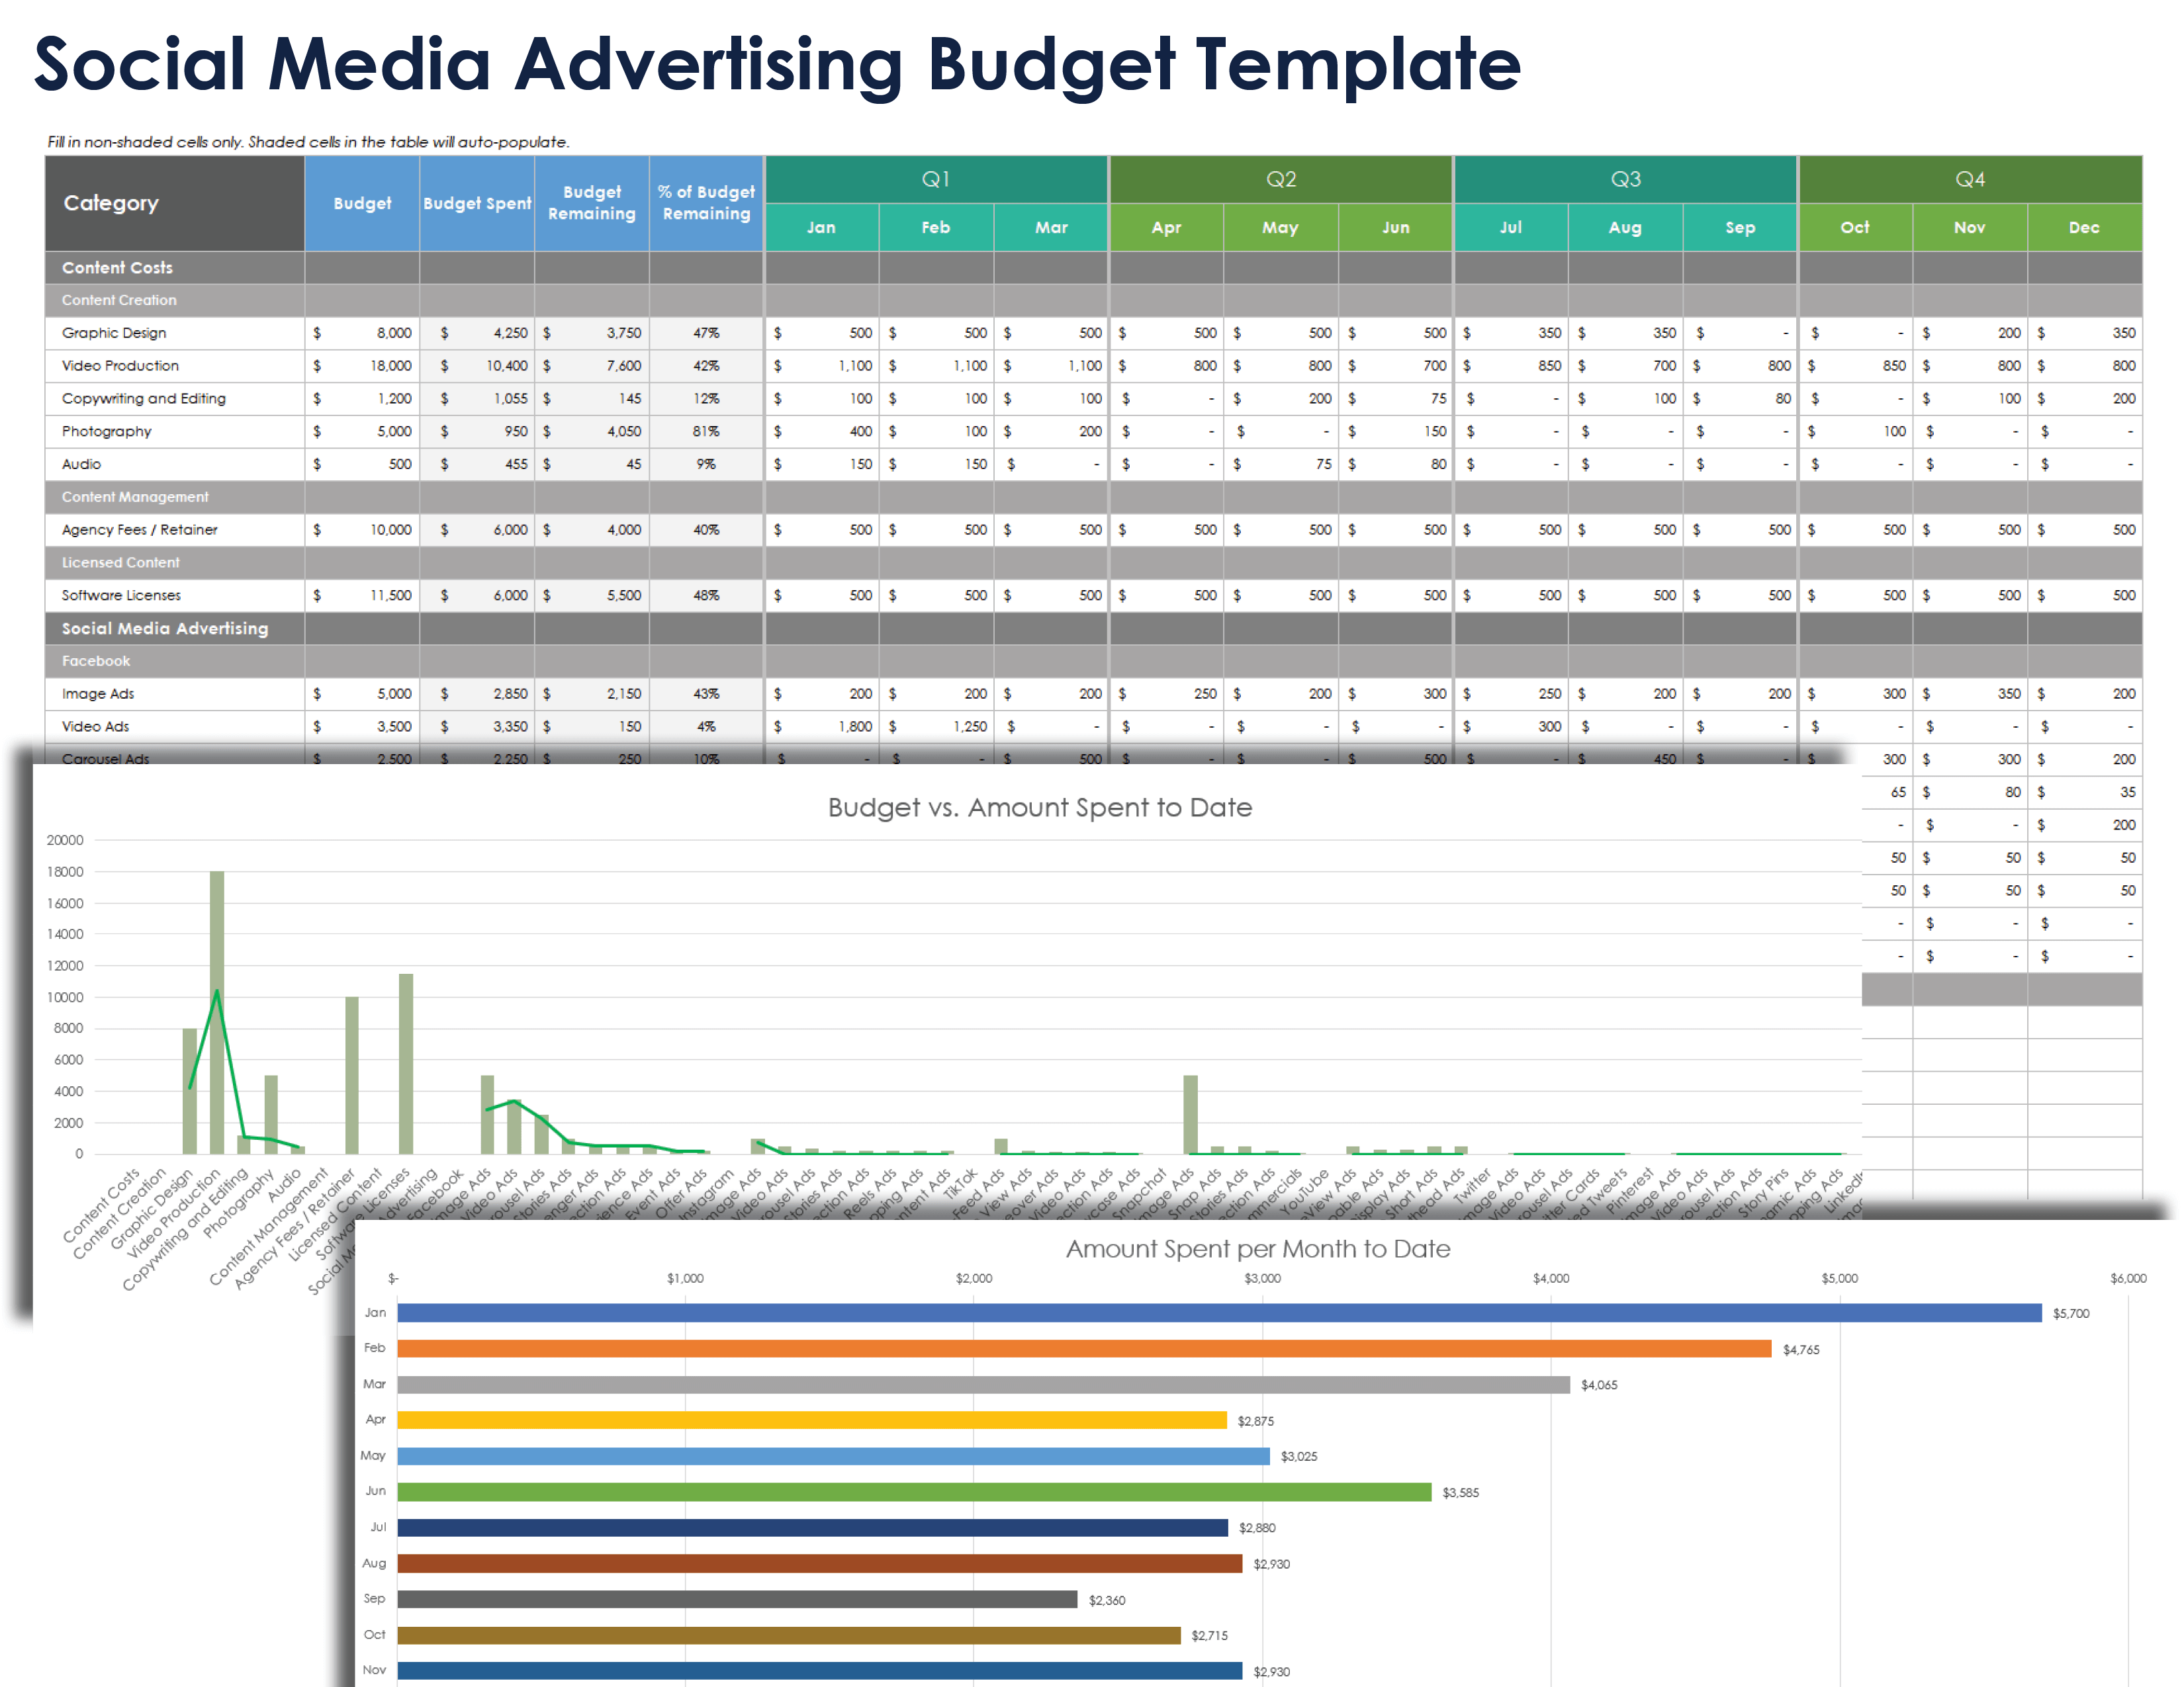Viewport: 2184px width, 1687px height.
Task: Click the May light blue bar
Action: tap(833, 1456)
